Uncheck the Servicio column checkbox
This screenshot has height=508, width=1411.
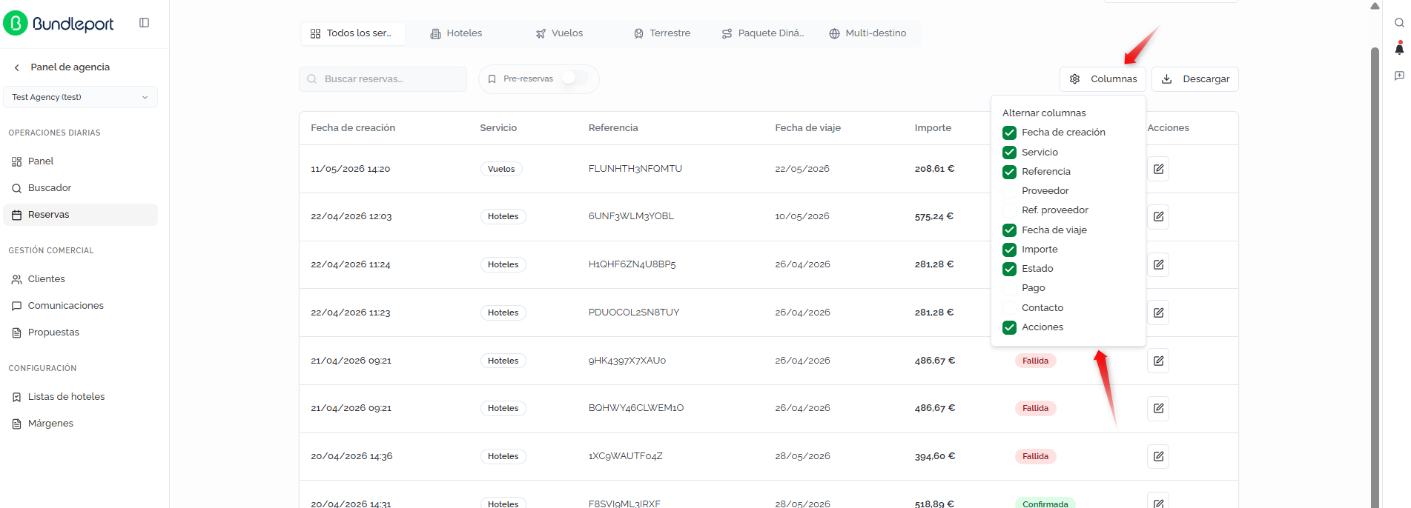click(x=1009, y=153)
